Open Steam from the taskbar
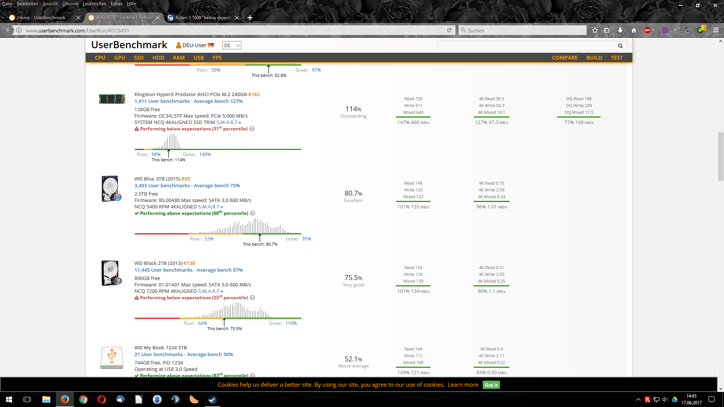The image size is (724, 407). pyautogui.click(x=213, y=399)
